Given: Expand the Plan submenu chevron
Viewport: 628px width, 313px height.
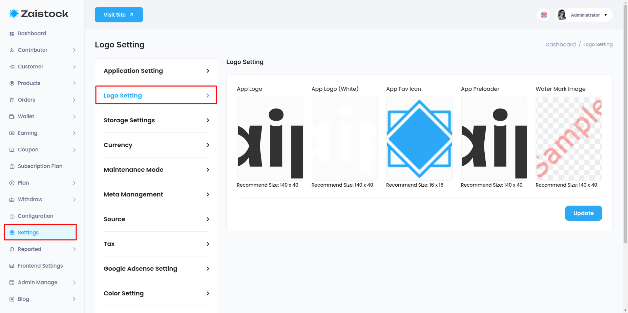Looking at the screenshot, I should pyautogui.click(x=74, y=183).
